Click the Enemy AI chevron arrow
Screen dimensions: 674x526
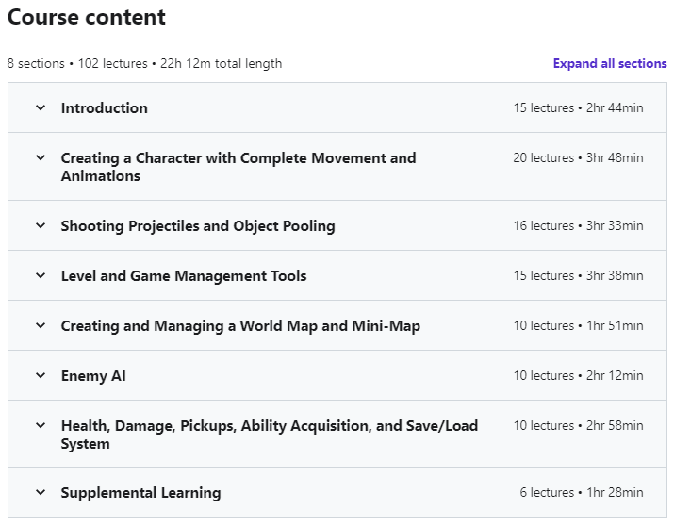(41, 375)
